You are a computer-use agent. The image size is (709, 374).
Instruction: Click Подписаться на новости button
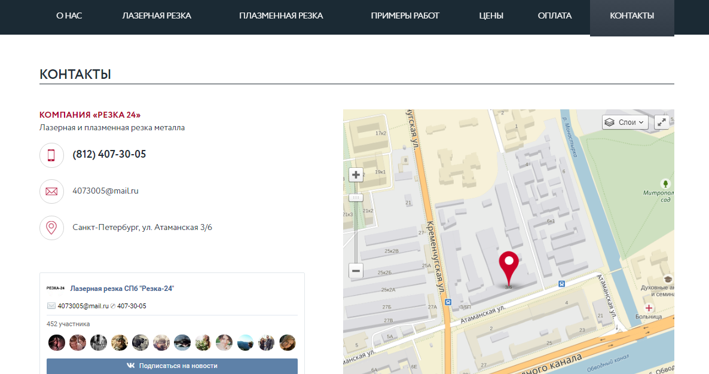(x=172, y=366)
